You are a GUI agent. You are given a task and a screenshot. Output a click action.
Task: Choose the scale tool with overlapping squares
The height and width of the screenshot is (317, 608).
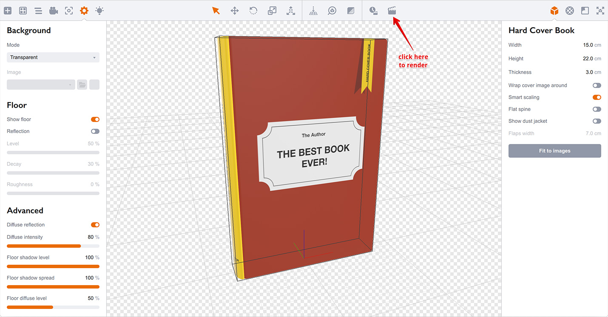tap(272, 11)
